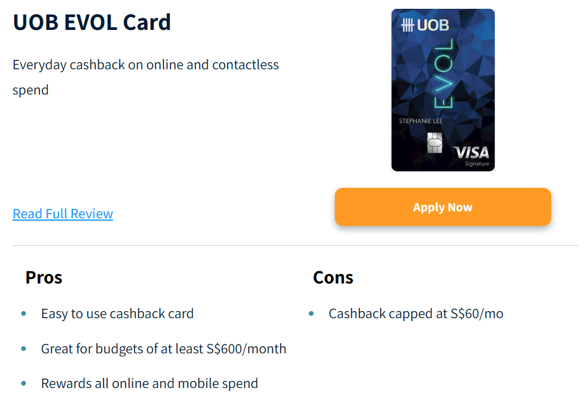Click the 'Cashback capped at S$60/mo' text
The height and width of the screenshot is (405, 586).
pos(416,314)
